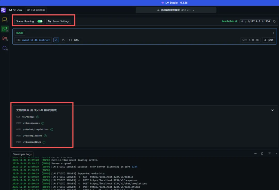This screenshot has width=279, height=190.
Task: Open the model loader dropdown
Action: pyautogui.click(x=176, y=10)
